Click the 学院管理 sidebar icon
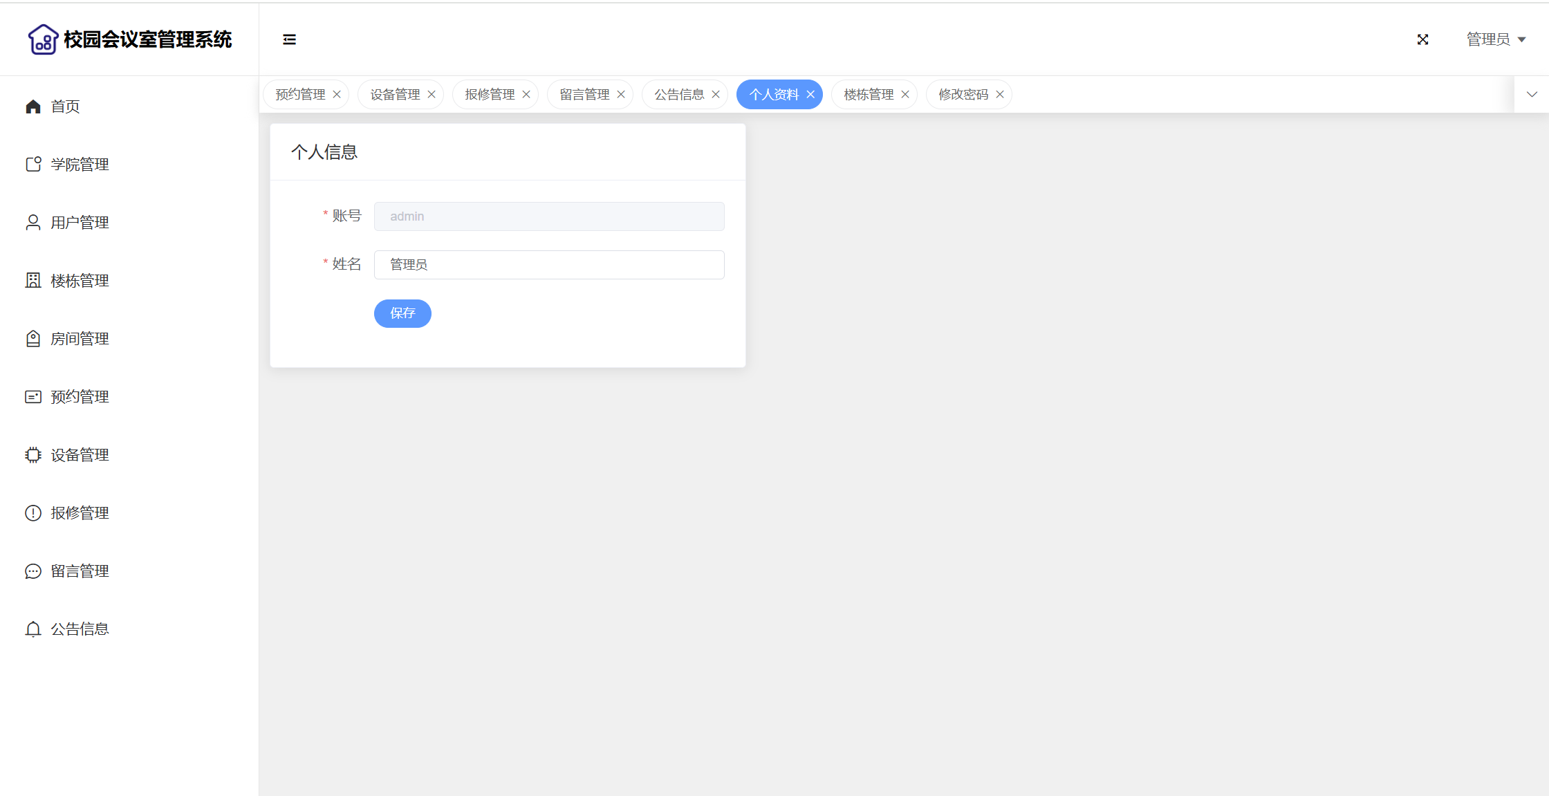 33,165
